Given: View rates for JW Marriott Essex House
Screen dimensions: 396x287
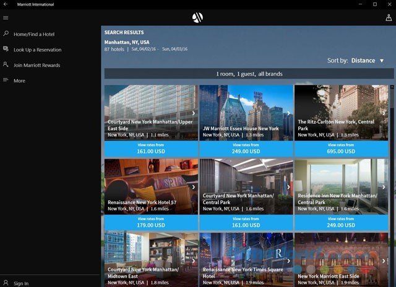Looking at the screenshot, I should click(246, 149).
